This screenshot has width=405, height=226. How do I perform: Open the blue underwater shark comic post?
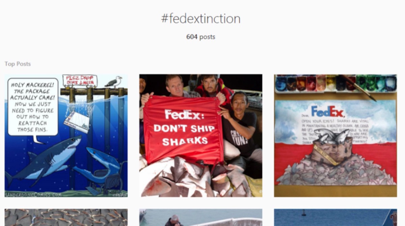coord(66,159)
